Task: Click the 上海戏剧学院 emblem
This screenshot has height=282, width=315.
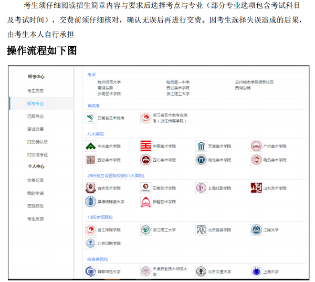Action: pos(201,188)
